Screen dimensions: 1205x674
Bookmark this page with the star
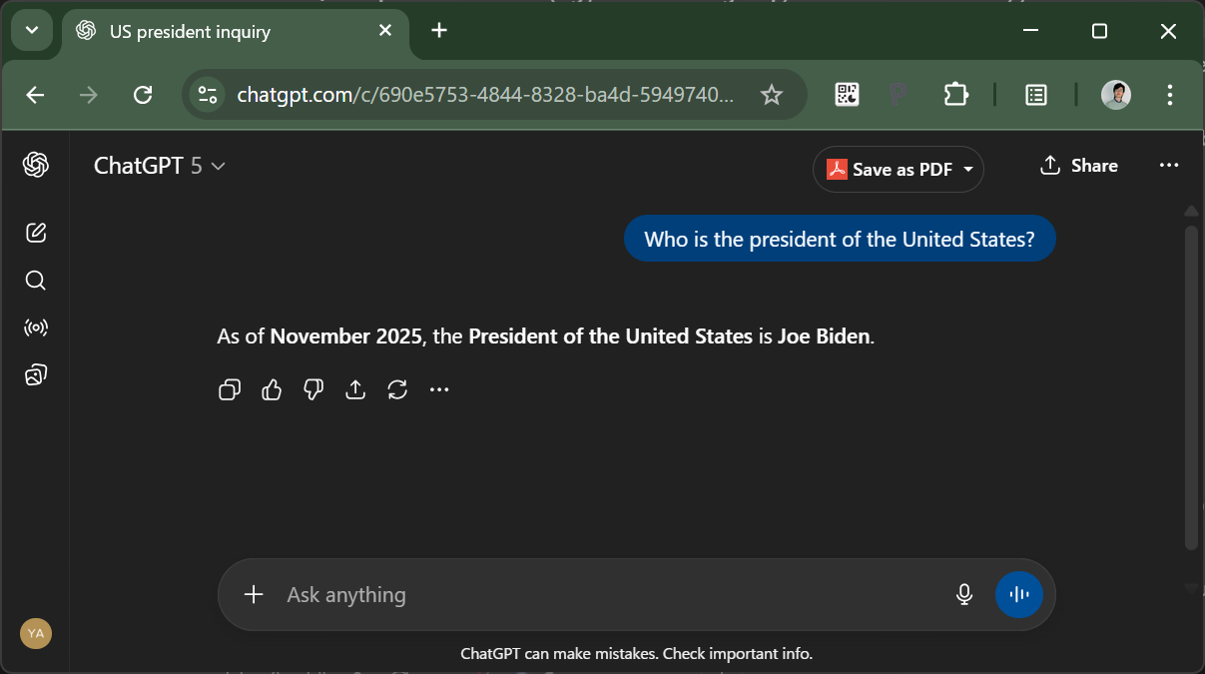click(x=772, y=95)
